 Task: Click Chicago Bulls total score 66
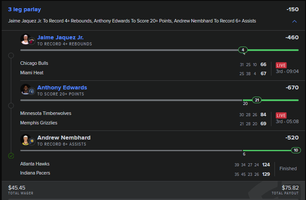[263, 64]
